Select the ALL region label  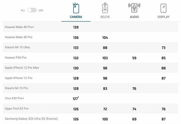[23, 10]
